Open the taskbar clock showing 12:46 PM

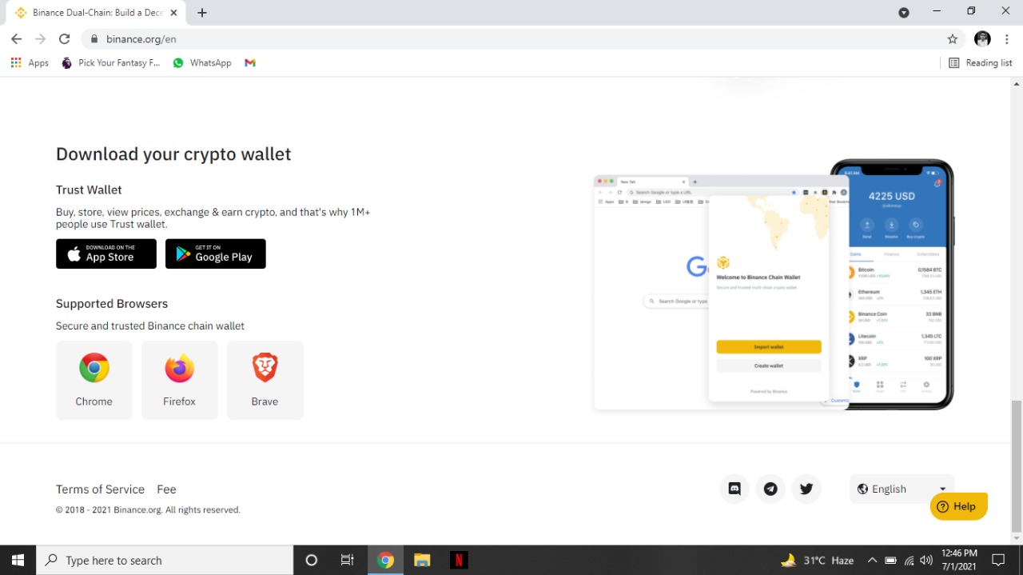959,559
